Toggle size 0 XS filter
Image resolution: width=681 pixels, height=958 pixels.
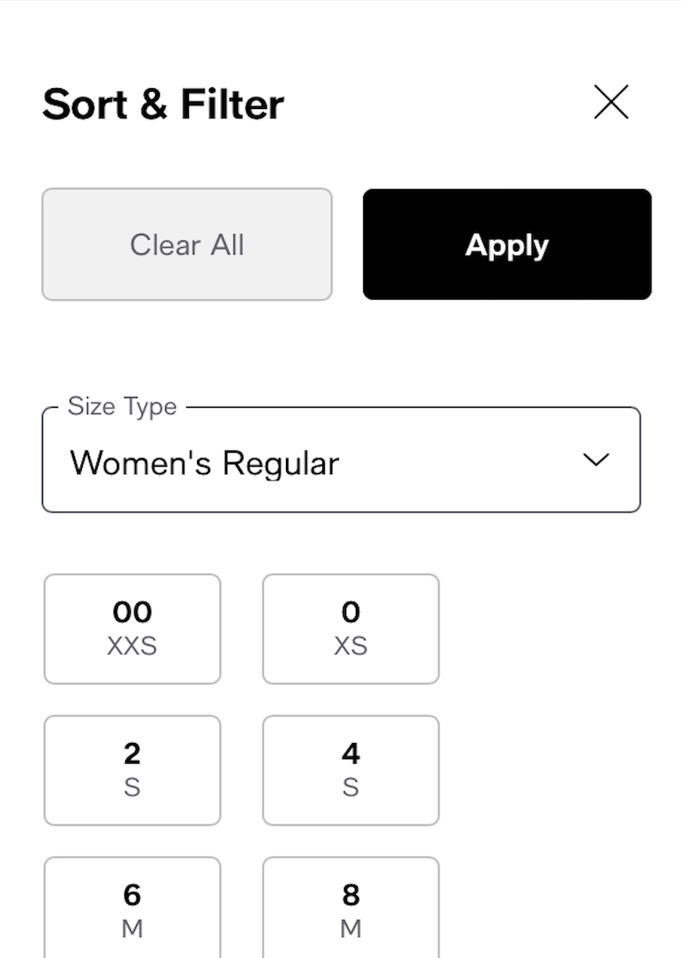[350, 628]
